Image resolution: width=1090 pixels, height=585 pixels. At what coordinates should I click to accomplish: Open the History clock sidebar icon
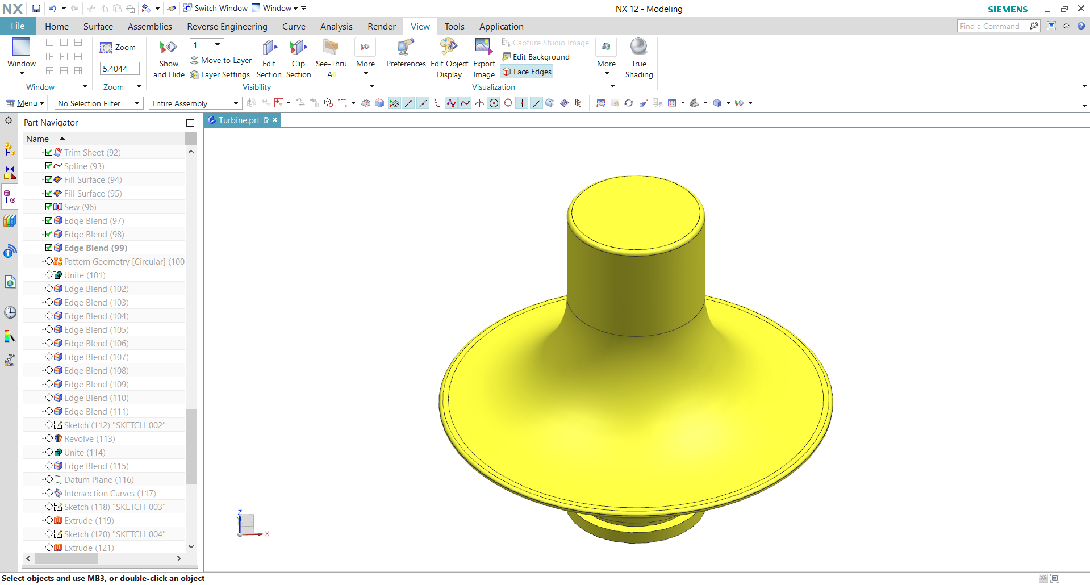(x=10, y=312)
